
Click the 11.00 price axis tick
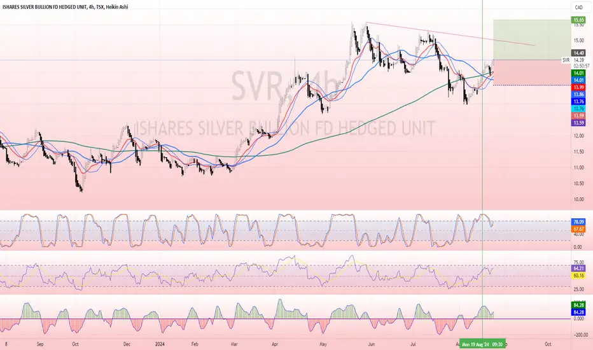[578, 167]
